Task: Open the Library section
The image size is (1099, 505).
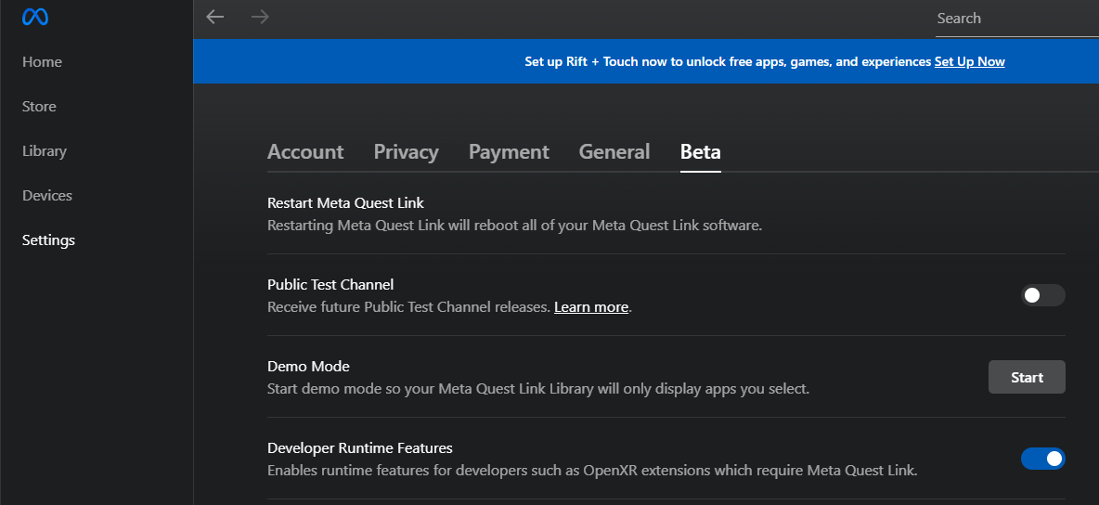Action: pyautogui.click(x=45, y=151)
